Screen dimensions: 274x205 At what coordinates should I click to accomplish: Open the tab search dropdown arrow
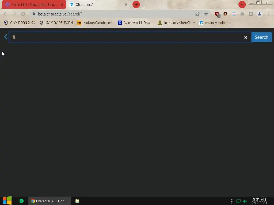[x=242, y=5]
